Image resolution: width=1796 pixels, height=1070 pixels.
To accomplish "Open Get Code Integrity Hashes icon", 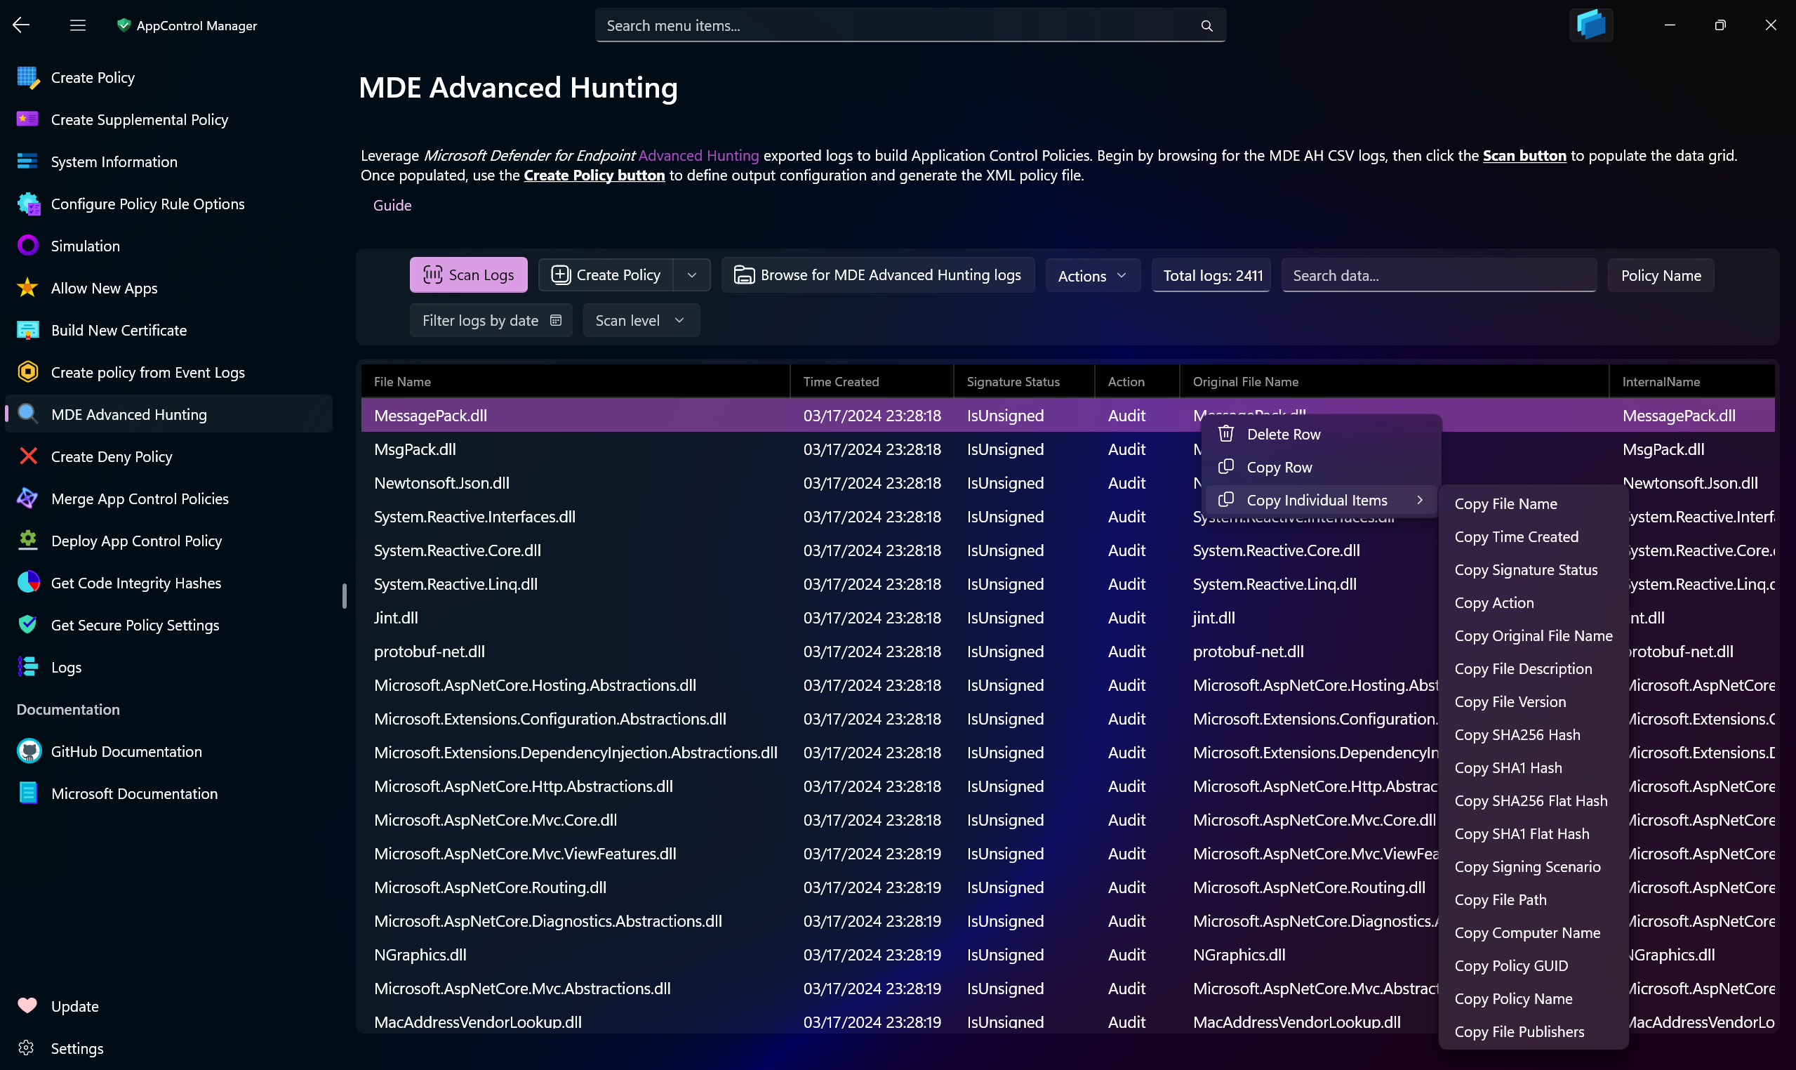I will (27, 583).
